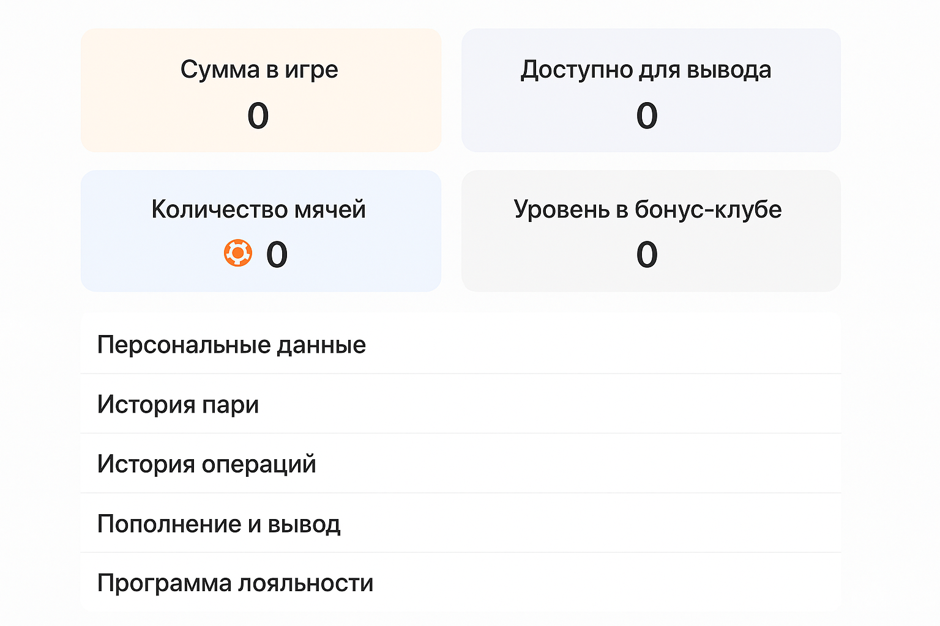This screenshot has height=626, width=940.
Task: Click the orange ball icon beside the count
Action: (237, 253)
